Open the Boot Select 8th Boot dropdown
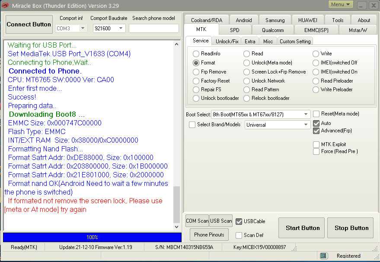 (x=261, y=114)
